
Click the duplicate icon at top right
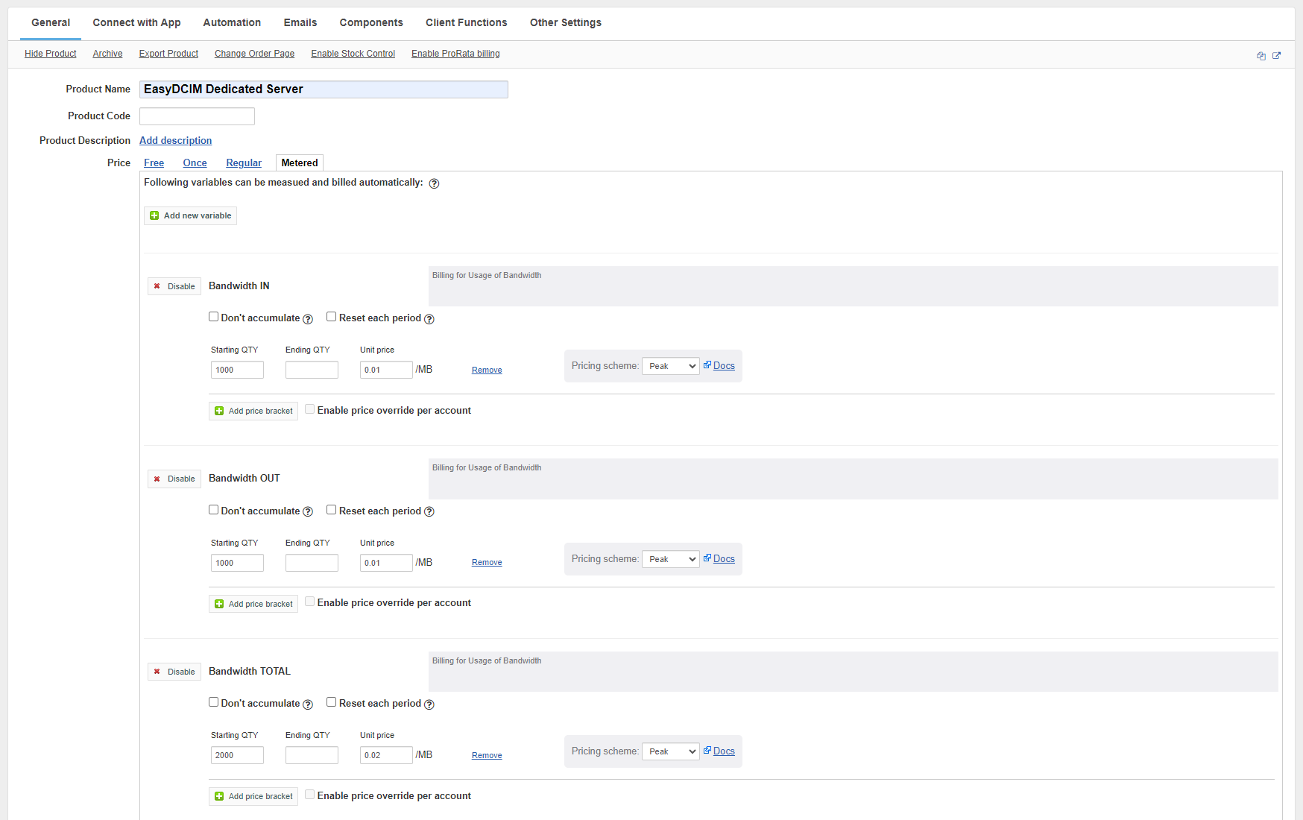pos(1261,56)
